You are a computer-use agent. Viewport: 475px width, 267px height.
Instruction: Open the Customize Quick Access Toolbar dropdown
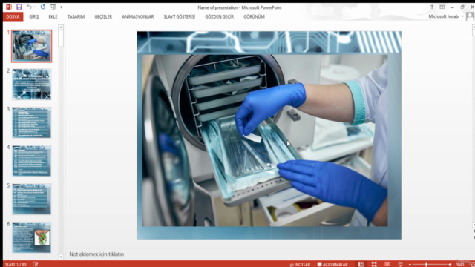point(61,7)
